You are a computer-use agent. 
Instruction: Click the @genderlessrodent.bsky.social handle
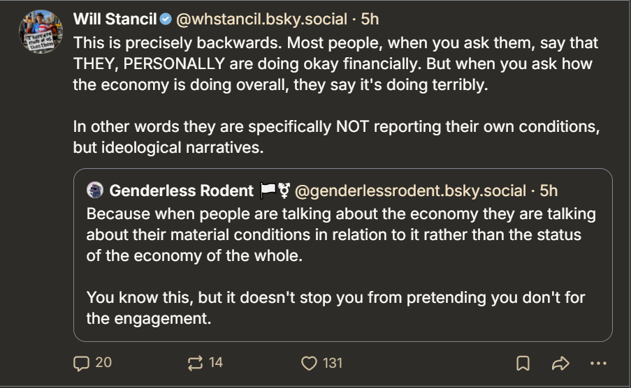(x=410, y=191)
